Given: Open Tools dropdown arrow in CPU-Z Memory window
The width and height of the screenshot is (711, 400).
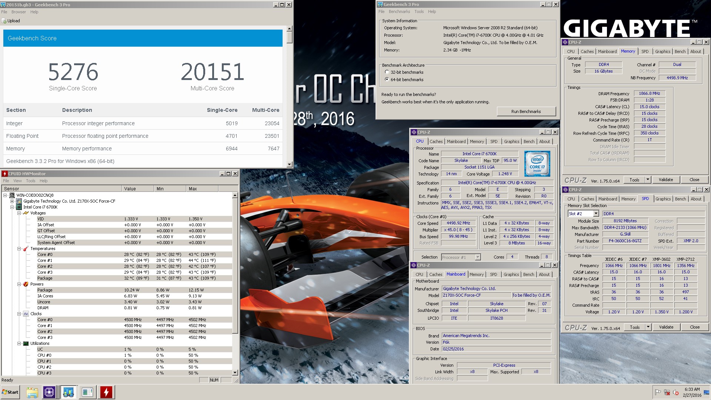Looking at the screenshot, I should 648,180.
